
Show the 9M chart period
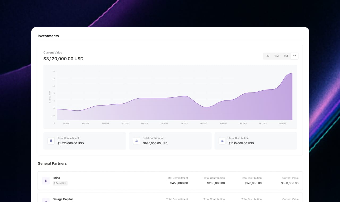[286, 56]
